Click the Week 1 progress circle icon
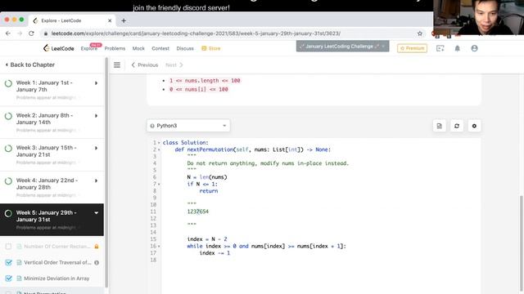 pos(8,83)
